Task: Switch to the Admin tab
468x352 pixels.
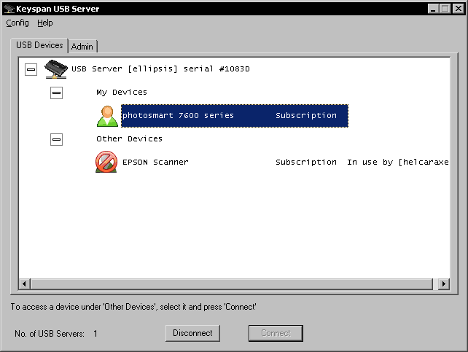Action: click(82, 46)
